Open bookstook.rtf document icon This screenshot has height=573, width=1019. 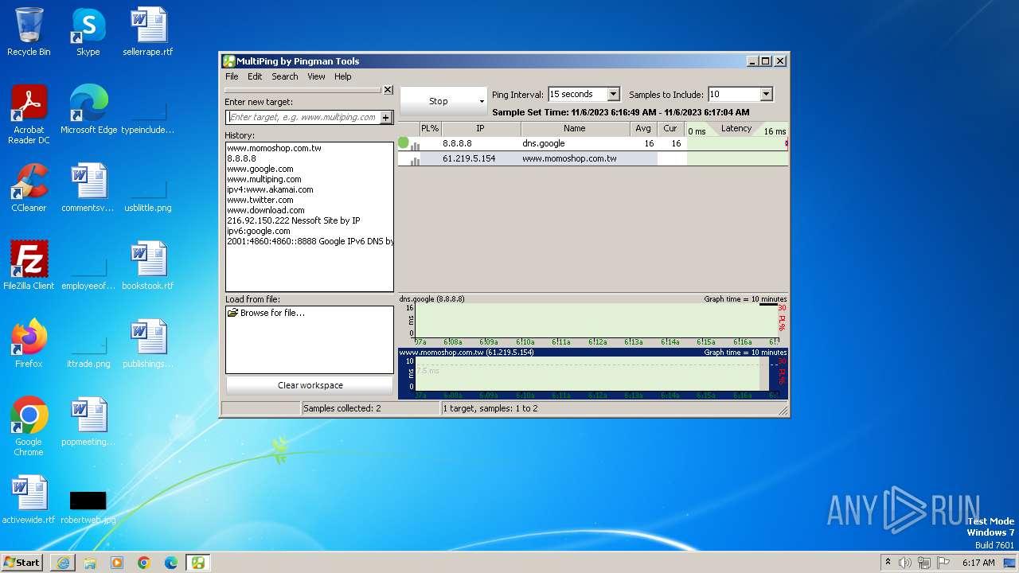click(x=148, y=267)
